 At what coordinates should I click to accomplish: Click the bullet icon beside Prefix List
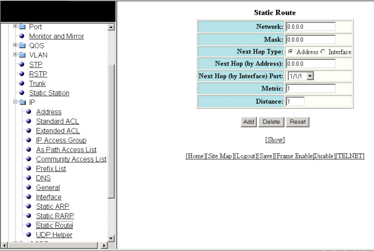coord(29,168)
